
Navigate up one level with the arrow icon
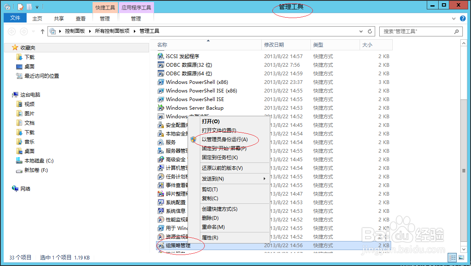point(42,31)
